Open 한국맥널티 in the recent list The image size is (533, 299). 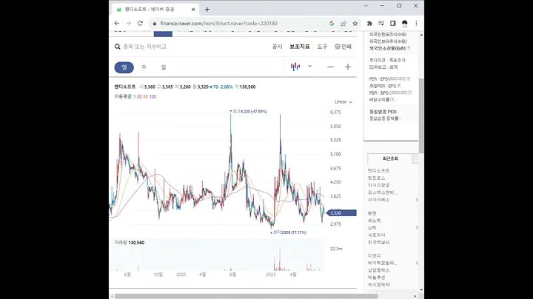pos(379,242)
